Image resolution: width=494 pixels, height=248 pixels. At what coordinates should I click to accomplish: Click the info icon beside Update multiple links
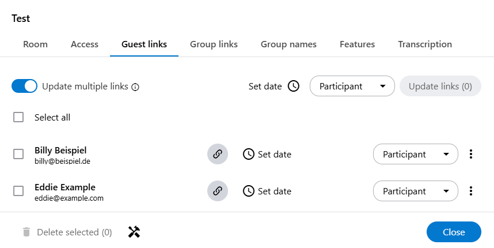coord(136,87)
